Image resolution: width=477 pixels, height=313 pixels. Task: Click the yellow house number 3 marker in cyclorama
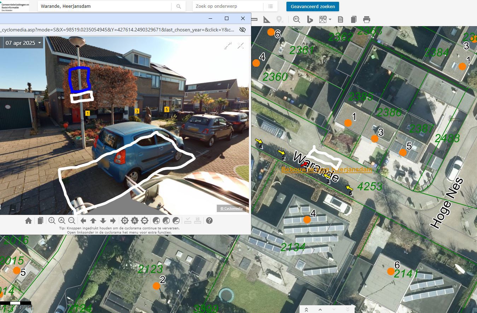tap(137, 111)
